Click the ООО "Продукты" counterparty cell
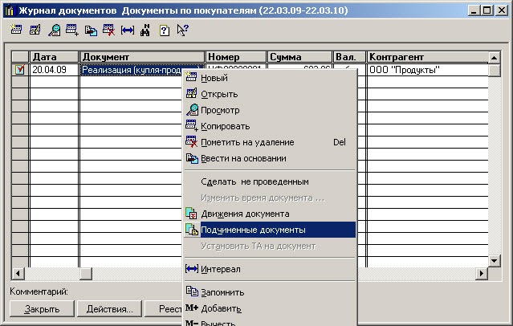513x326 pixels. click(x=428, y=70)
